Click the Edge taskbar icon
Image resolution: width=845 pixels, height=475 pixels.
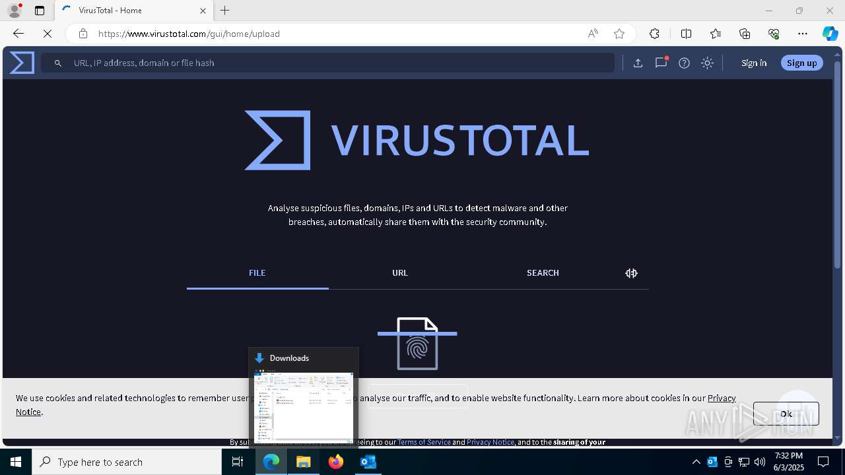coord(271,462)
